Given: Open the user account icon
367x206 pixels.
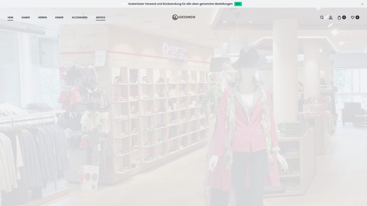Looking at the screenshot, I should pos(330,18).
